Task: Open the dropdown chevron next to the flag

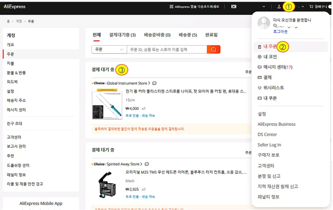Action: pyautogui.click(x=264, y=6)
